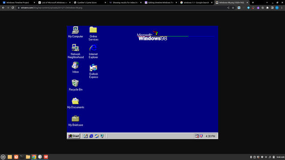Open the Network Neighborhood icon
The width and height of the screenshot is (285, 160).
click(76, 51)
